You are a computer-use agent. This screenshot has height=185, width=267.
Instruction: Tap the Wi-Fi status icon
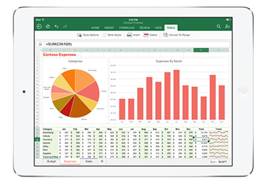pyautogui.click(x=43, y=20)
